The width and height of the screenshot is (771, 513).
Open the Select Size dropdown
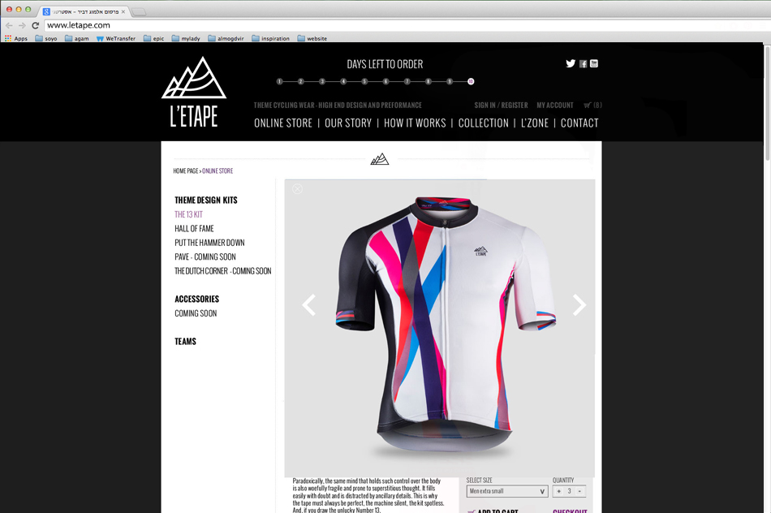507,491
